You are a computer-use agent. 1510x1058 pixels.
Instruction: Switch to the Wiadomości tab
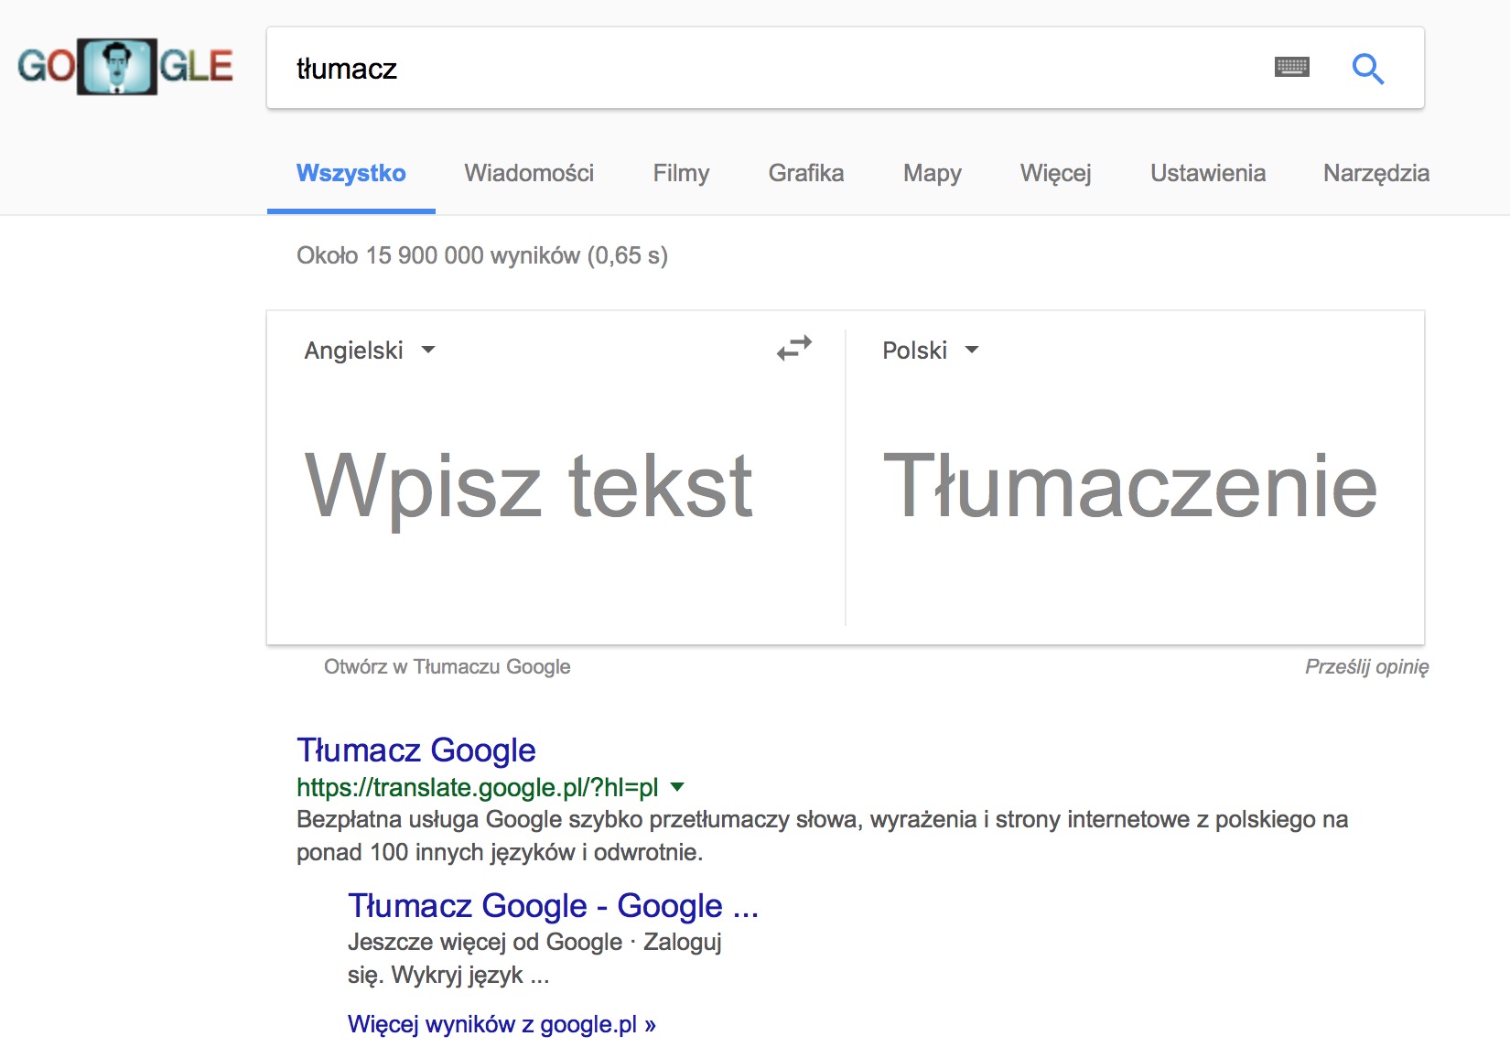coord(529,173)
